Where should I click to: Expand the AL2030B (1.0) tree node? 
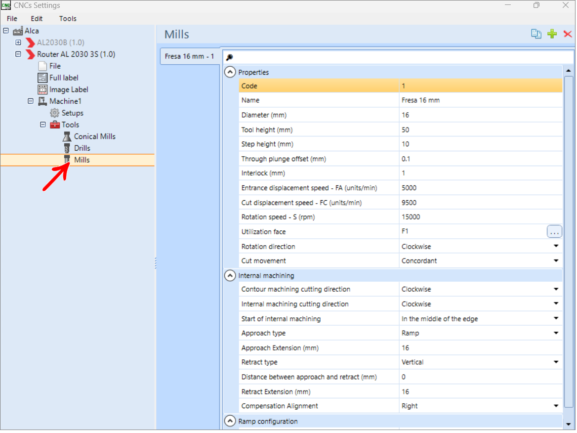(x=18, y=43)
